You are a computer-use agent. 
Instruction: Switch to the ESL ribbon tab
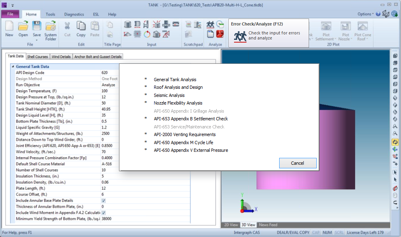click(96, 14)
